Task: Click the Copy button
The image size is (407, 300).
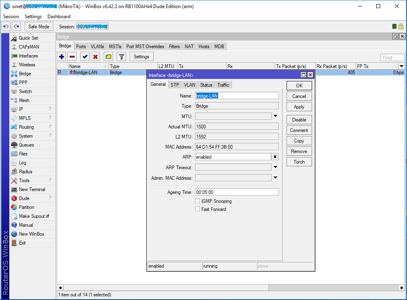Action: pyautogui.click(x=299, y=141)
